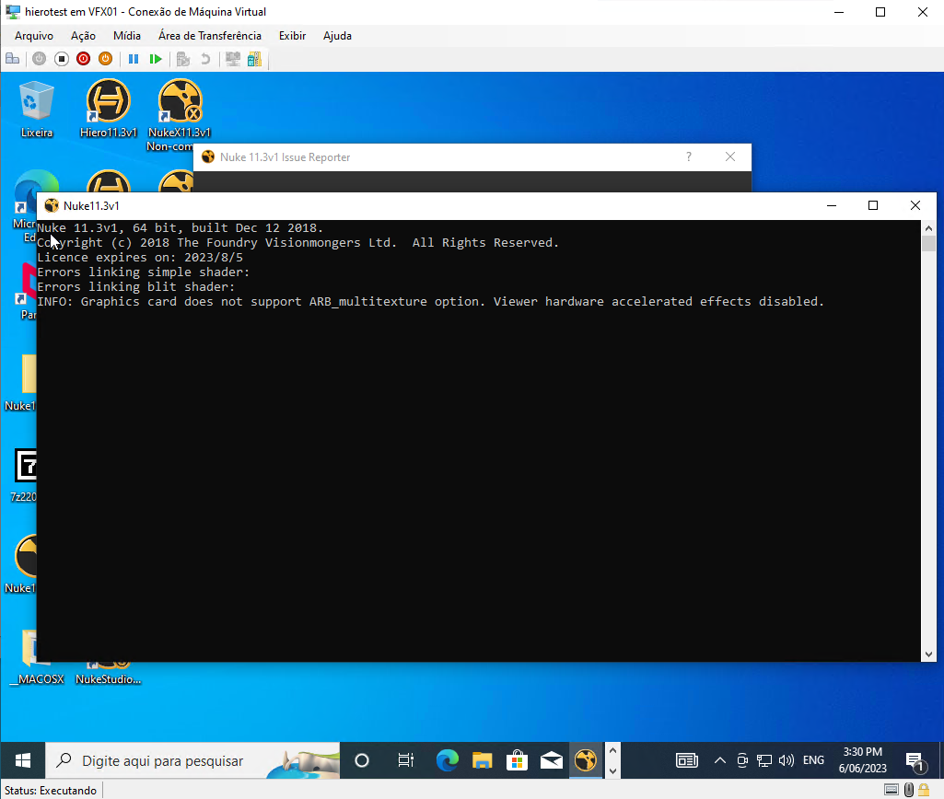
Task: Select the NukeX11.3v1 Non-commercial shortcut
Action: click(180, 115)
